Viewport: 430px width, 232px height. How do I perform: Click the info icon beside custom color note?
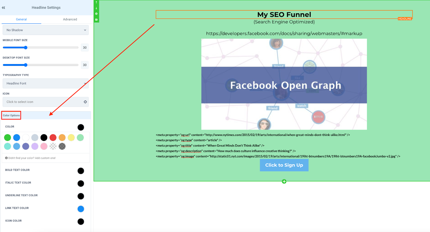click(x=6, y=158)
